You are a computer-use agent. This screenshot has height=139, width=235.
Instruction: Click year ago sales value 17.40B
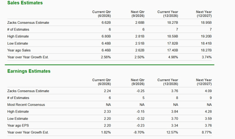(173, 50)
